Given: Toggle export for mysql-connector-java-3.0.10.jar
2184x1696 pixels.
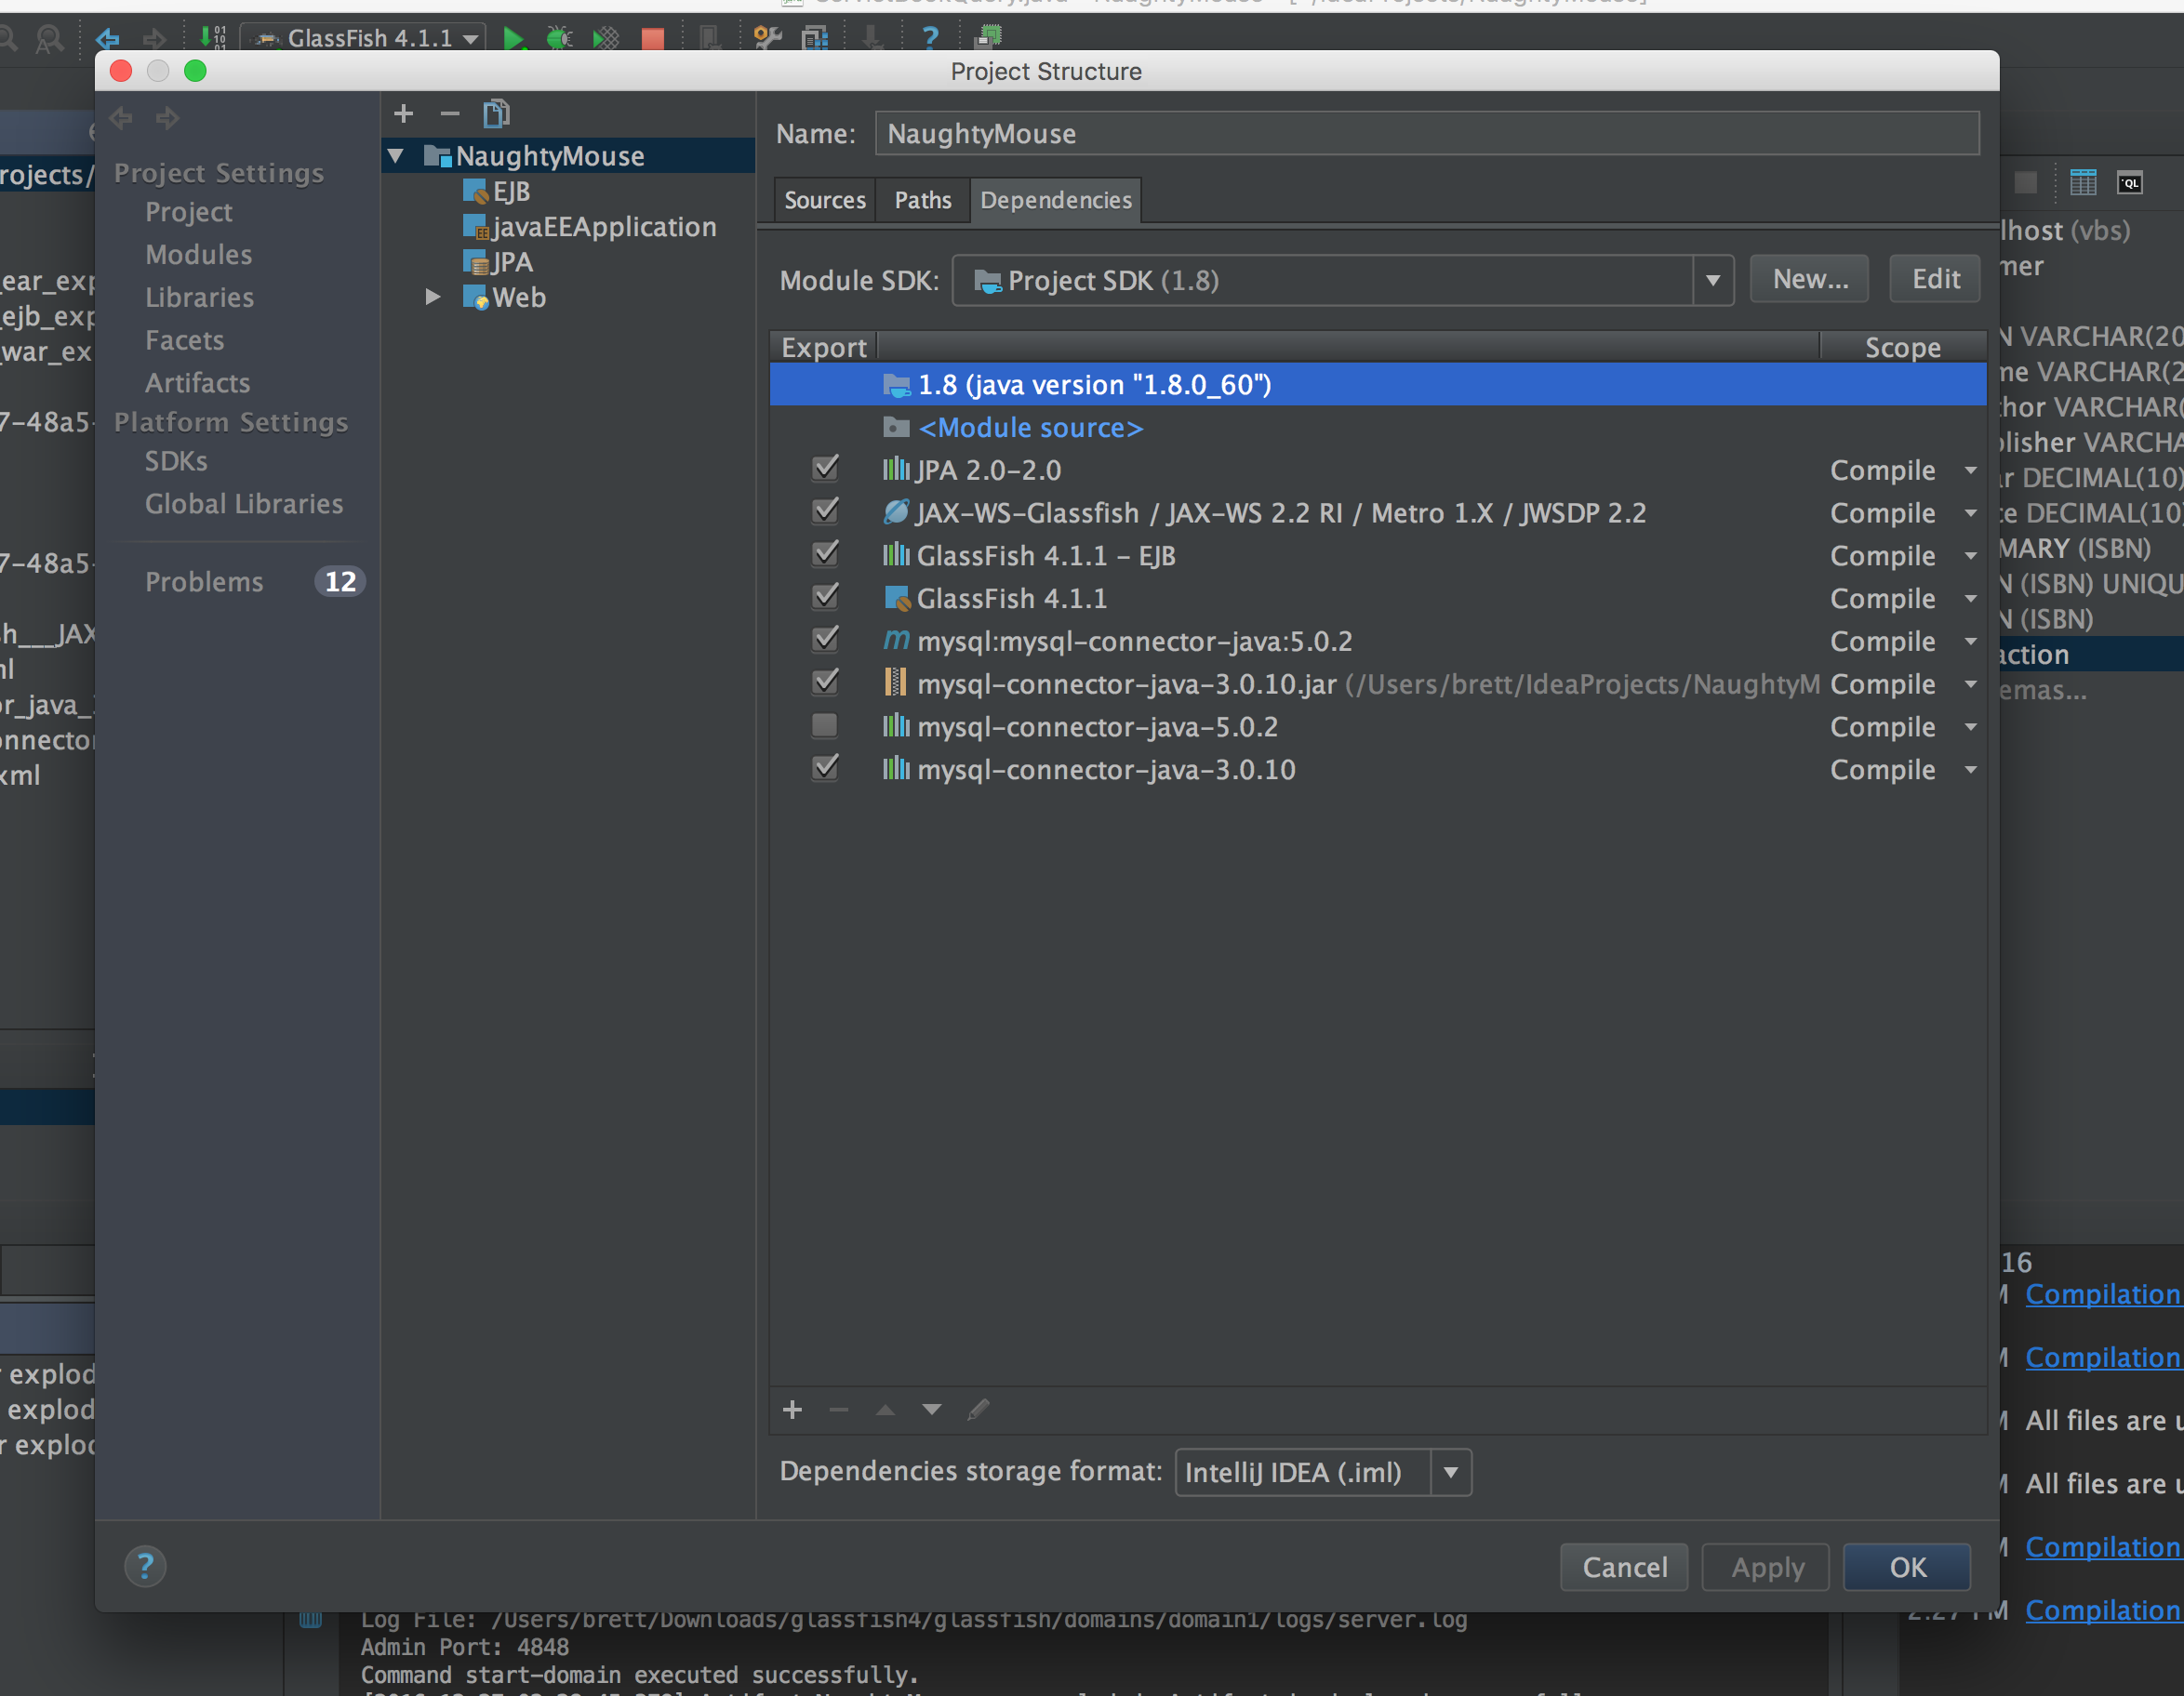Looking at the screenshot, I should tap(825, 682).
